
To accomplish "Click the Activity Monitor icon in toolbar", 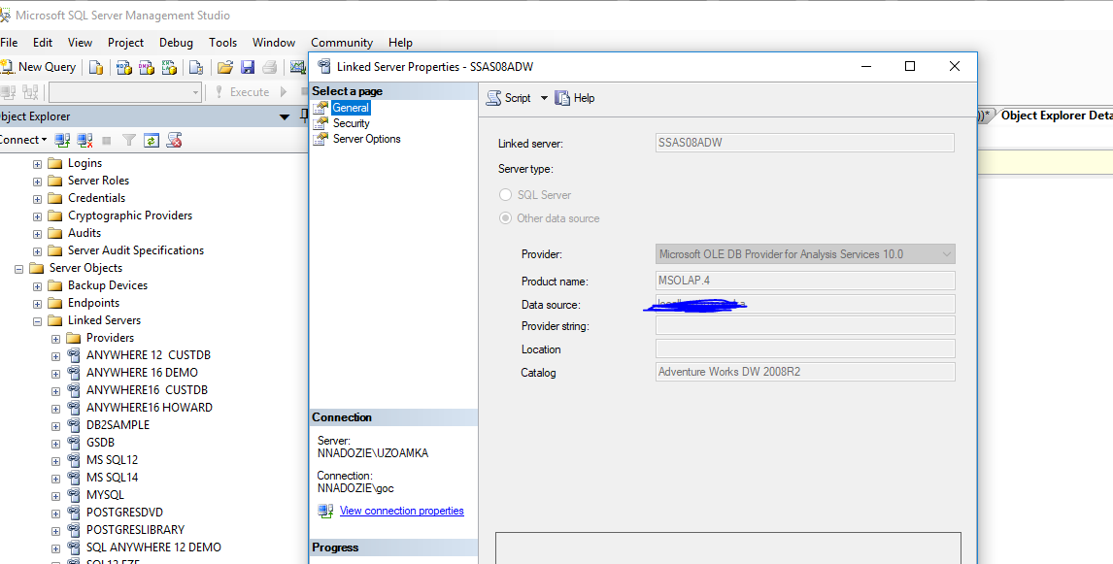I will [297, 67].
